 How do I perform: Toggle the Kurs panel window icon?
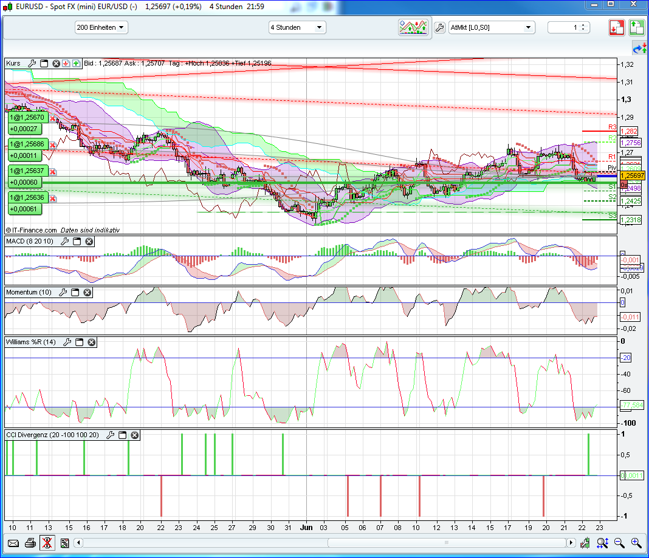[44, 63]
